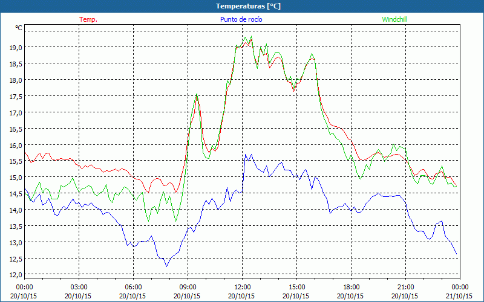Click the 16,0 value on the y-axis

coord(15,145)
